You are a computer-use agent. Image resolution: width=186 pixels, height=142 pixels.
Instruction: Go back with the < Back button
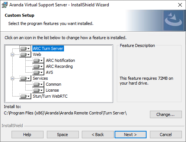pos(98,135)
